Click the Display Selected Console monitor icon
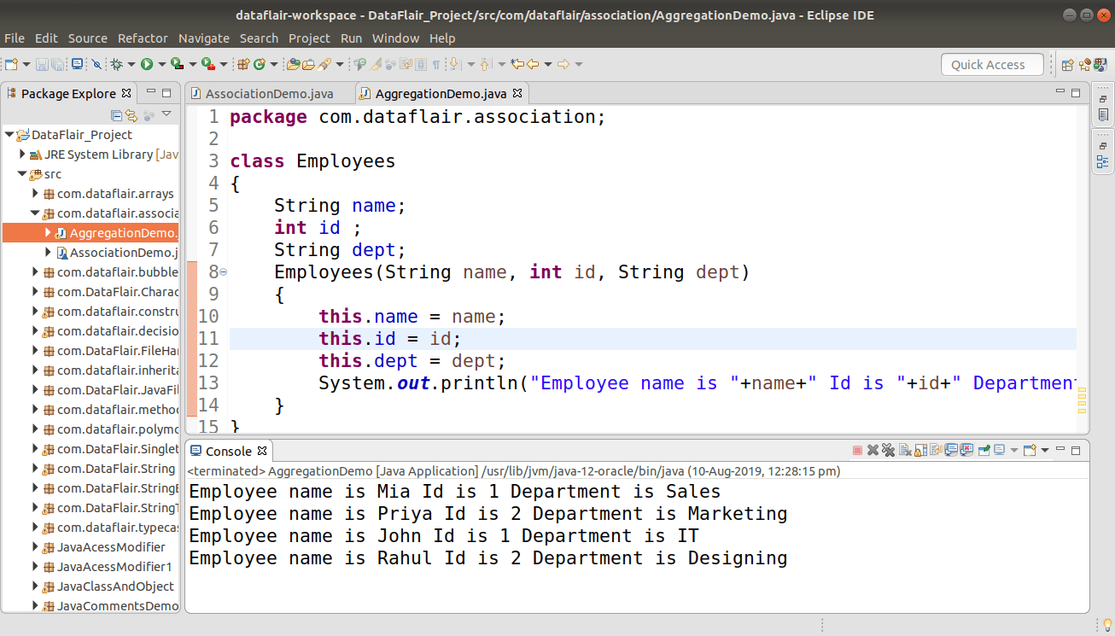The image size is (1115, 636). (999, 450)
